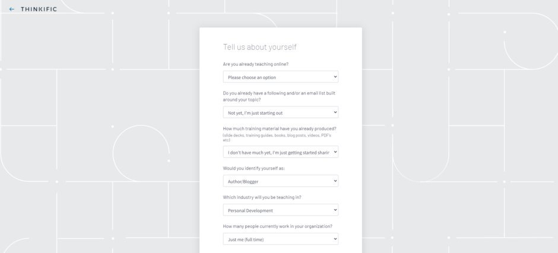
Task: Click chevron arrow of following/email list select
Action: [335, 112]
